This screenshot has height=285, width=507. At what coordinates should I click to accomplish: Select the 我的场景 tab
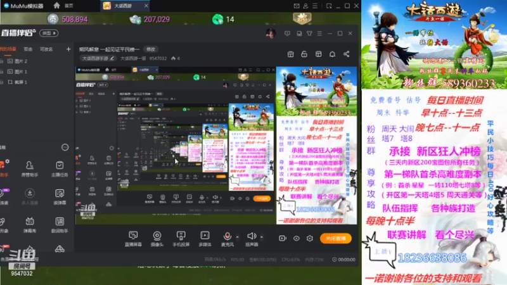(x=8, y=49)
